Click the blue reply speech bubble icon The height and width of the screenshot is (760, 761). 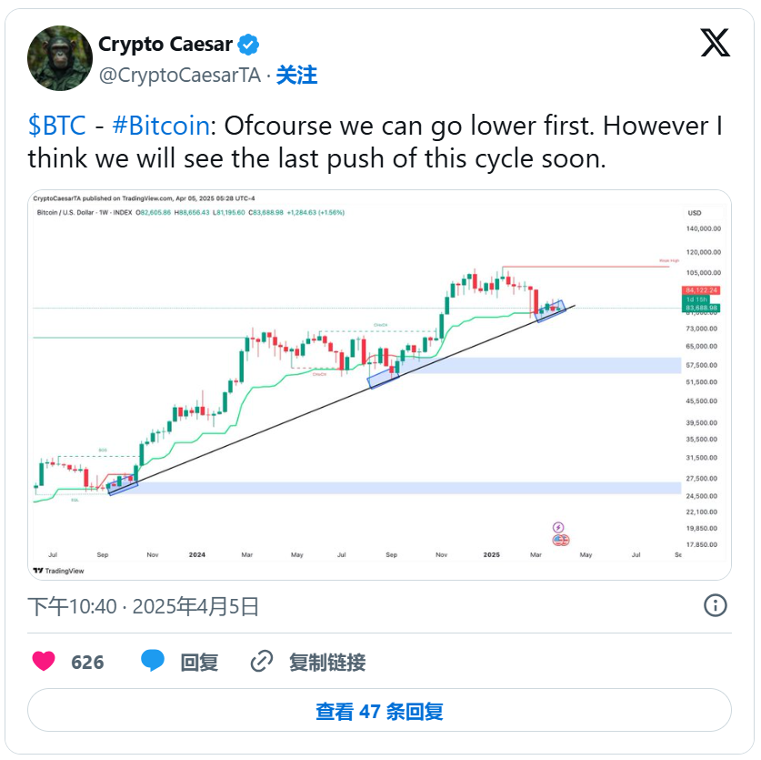[x=153, y=662]
